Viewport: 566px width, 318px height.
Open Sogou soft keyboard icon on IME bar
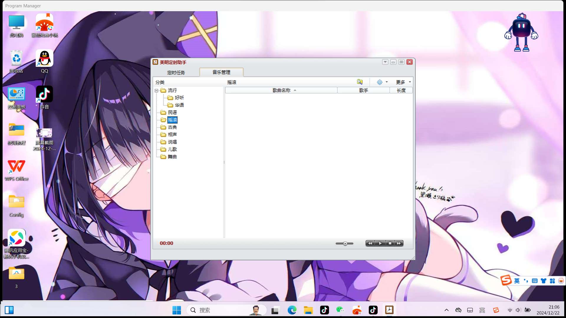click(534, 281)
